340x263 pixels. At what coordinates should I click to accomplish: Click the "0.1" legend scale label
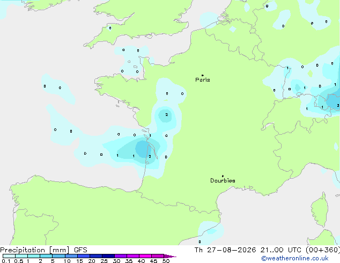pos(6,261)
